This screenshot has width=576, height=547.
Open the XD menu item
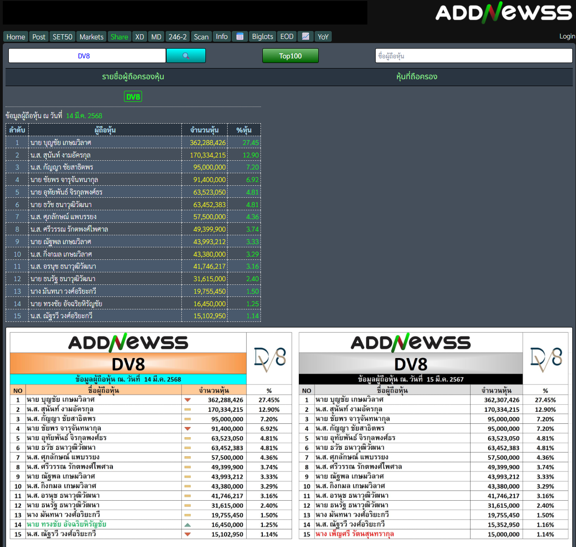coord(140,37)
